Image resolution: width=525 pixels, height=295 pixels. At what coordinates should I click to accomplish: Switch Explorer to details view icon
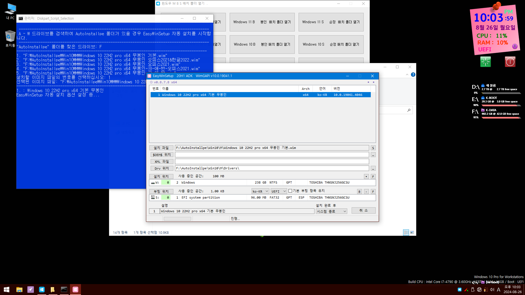[406, 232]
